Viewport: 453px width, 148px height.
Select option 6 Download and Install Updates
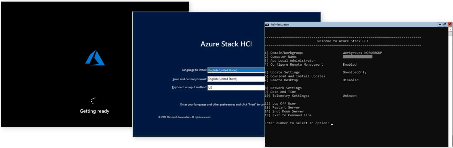[x=295, y=76]
